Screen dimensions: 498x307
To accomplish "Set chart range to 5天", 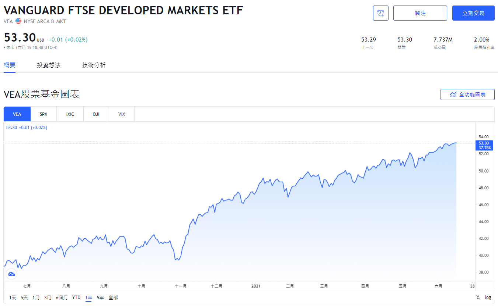I will click(24, 297).
